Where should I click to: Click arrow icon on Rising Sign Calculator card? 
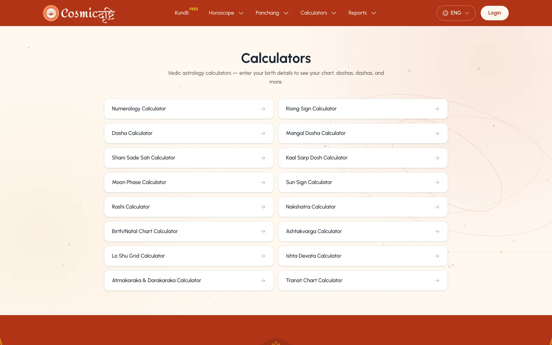[437, 109]
